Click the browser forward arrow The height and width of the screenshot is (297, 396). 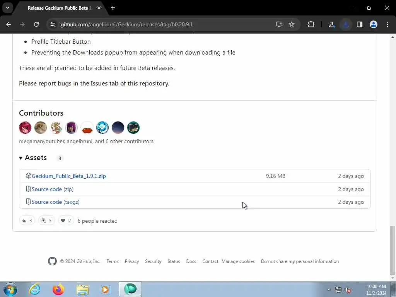coord(22,24)
